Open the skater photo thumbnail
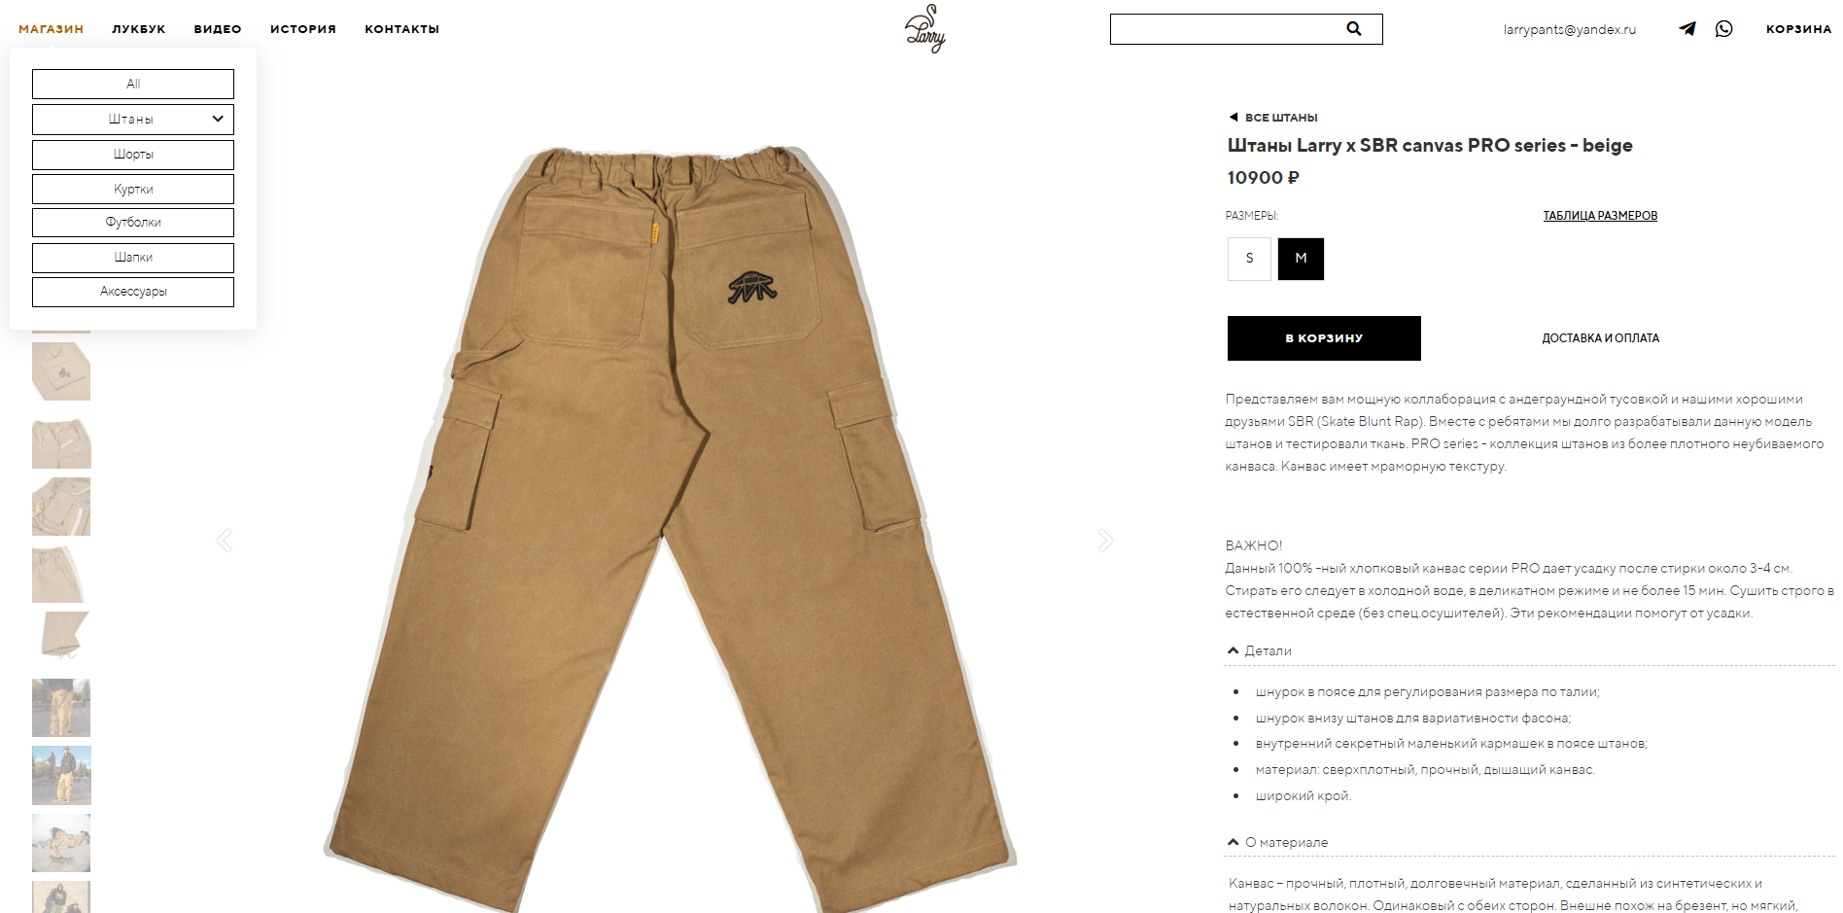This screenshot has height=913, width=1843. (x=61, y=843)
